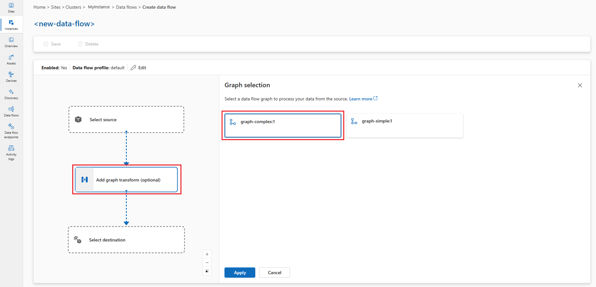The height and width of the screenshot is (287, 596).
Task: Select the graph-complex:1 card
Action: (x=283, y=125)
